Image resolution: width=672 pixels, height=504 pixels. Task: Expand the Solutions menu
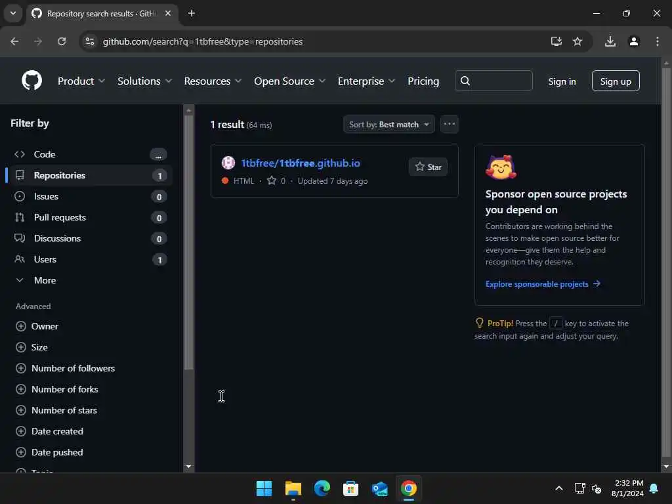point(144,81)
